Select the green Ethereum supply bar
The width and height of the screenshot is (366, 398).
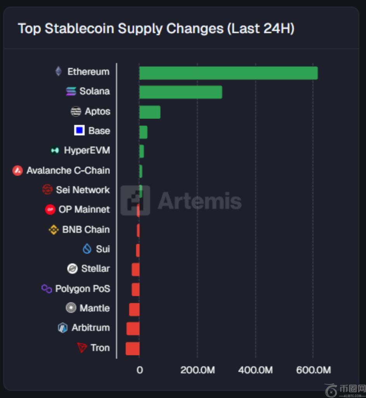point(228,73)
